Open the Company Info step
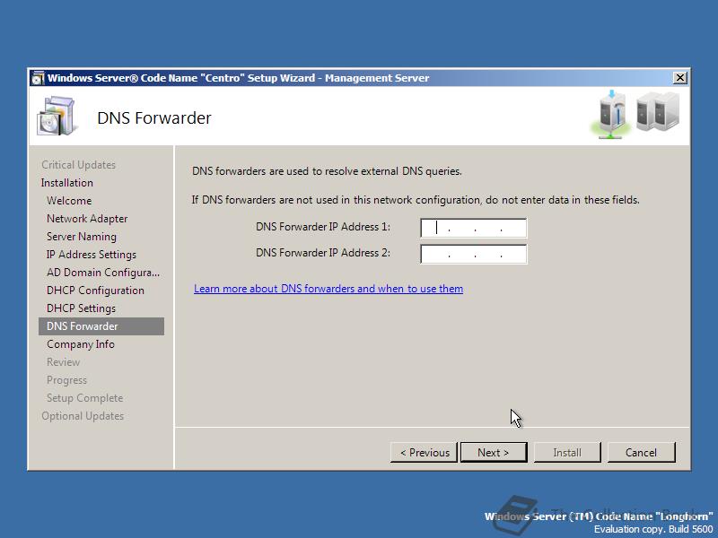This screenshot has width=718, height=538. coord(81,344)
